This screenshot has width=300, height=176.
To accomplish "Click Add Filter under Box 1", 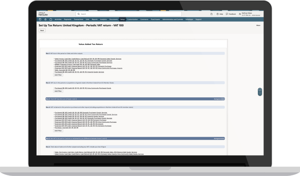I will (58, 75).
